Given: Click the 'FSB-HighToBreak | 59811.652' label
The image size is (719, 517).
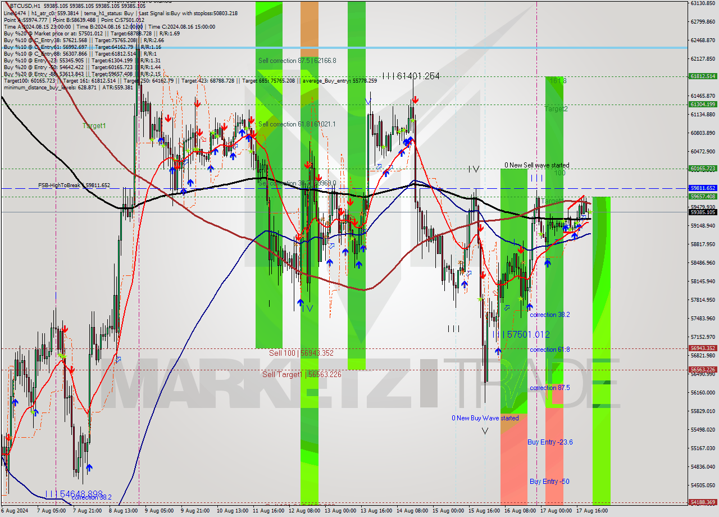Looking at the screenshot, I should point(74,185).
